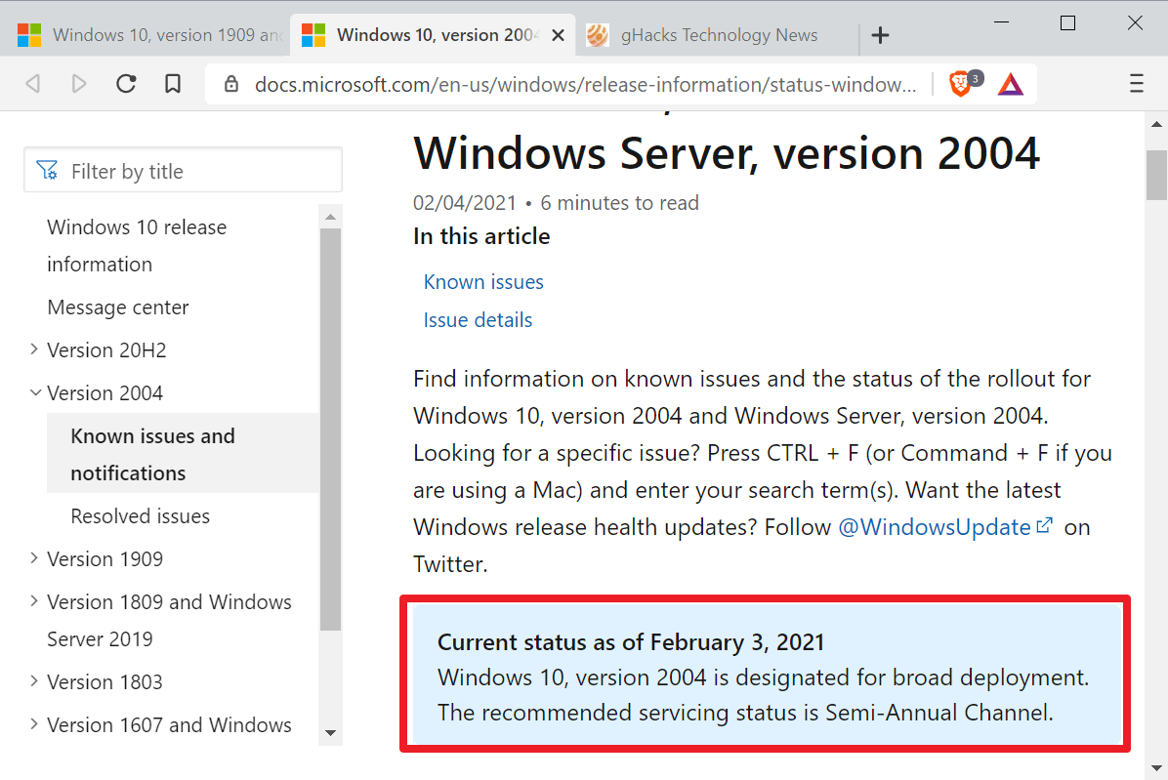Expand Version 1809 and Windows Server 2019 chevron
The width and height of the screenshot is (1168, 780).
(x=33, y=601)
